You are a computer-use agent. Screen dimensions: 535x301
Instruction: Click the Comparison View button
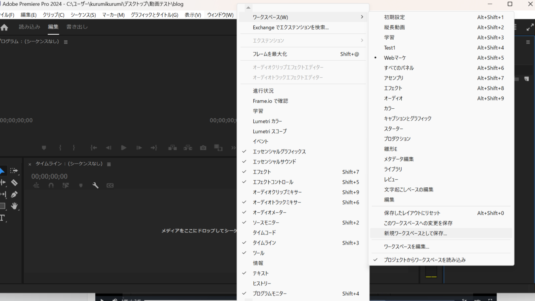point(218,148)
